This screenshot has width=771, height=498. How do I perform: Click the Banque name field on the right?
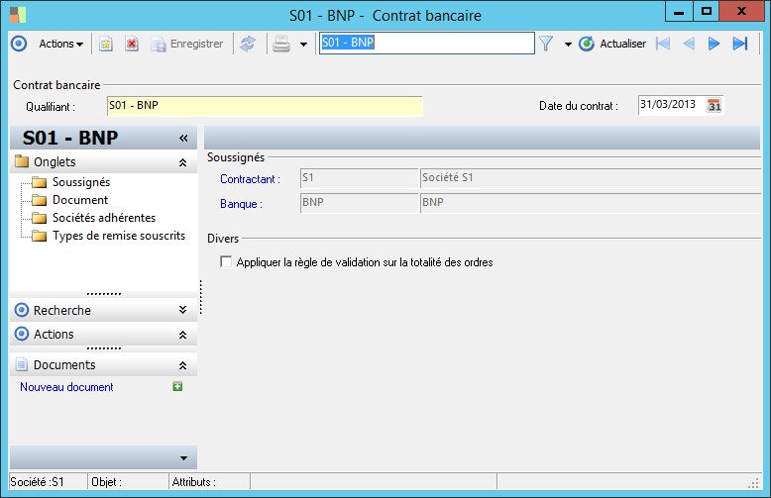591,203
